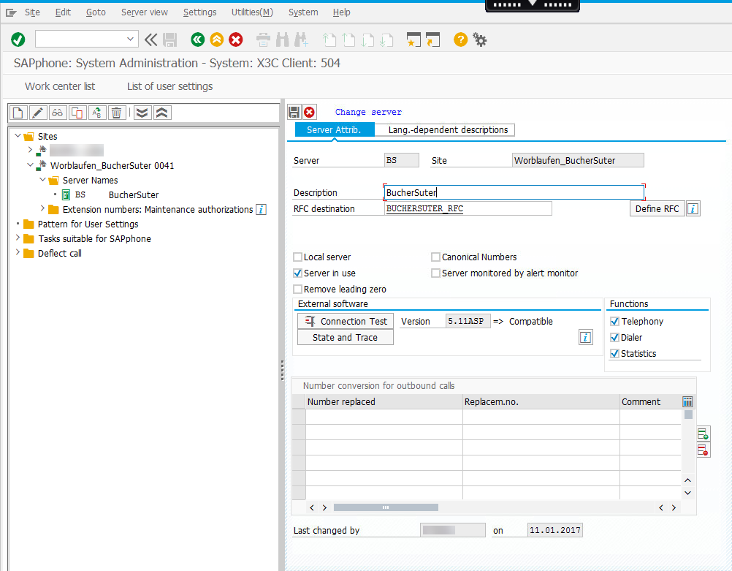Click the Define RFC button
This screenshot has height=571, width=732.
pyautogui.click(x=657, y=209)
